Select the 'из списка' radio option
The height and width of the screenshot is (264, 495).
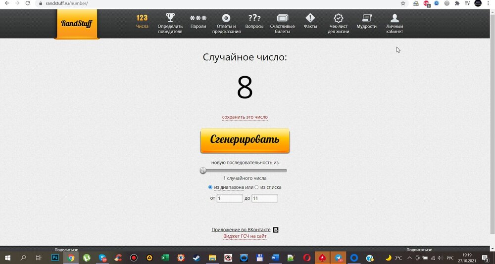pos(256,187)
